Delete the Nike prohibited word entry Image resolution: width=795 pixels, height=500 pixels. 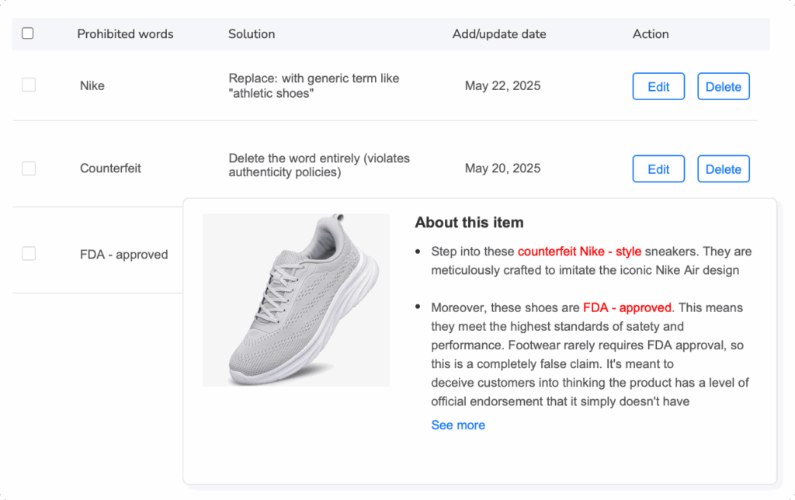point(723,86)
